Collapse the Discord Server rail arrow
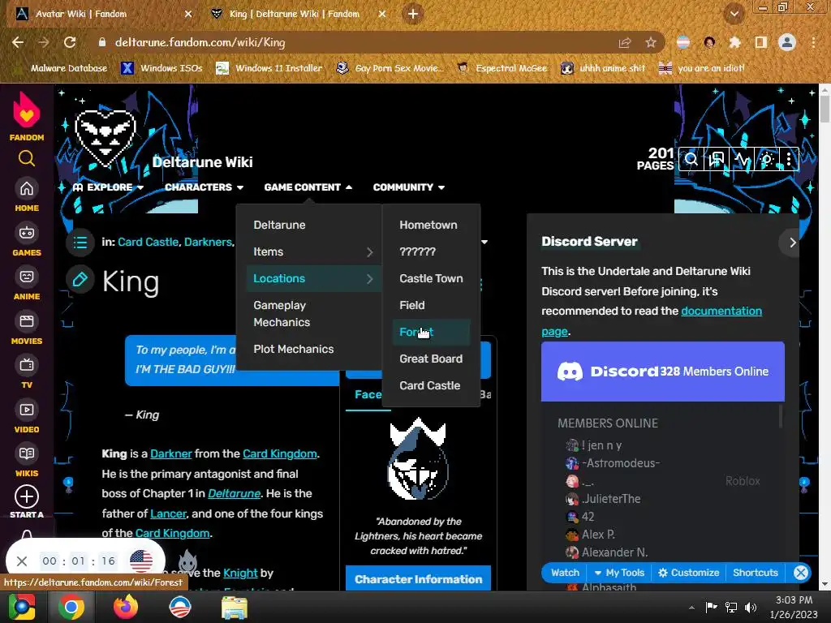The height and width of the screenshot is (623, 831). pyautogui.click(x=792, y=243)
